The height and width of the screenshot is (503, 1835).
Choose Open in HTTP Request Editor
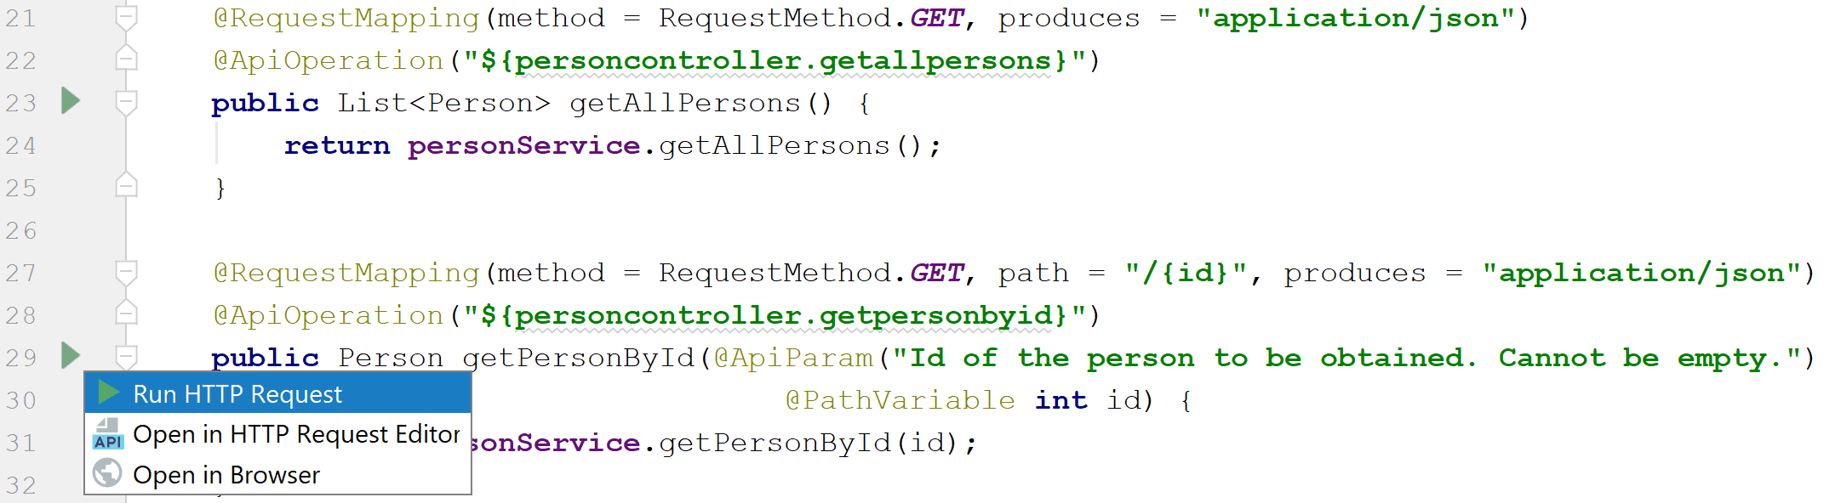[x=277, y=434]
